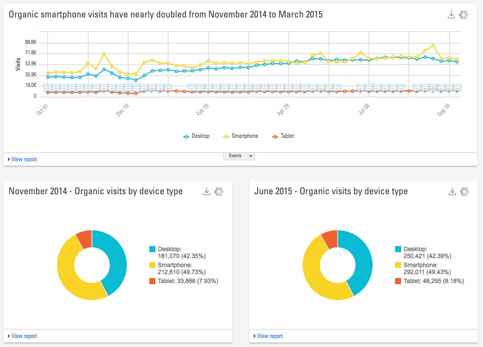
Task: Download the organic smartphone visits line chart
Action: [451, 15]
